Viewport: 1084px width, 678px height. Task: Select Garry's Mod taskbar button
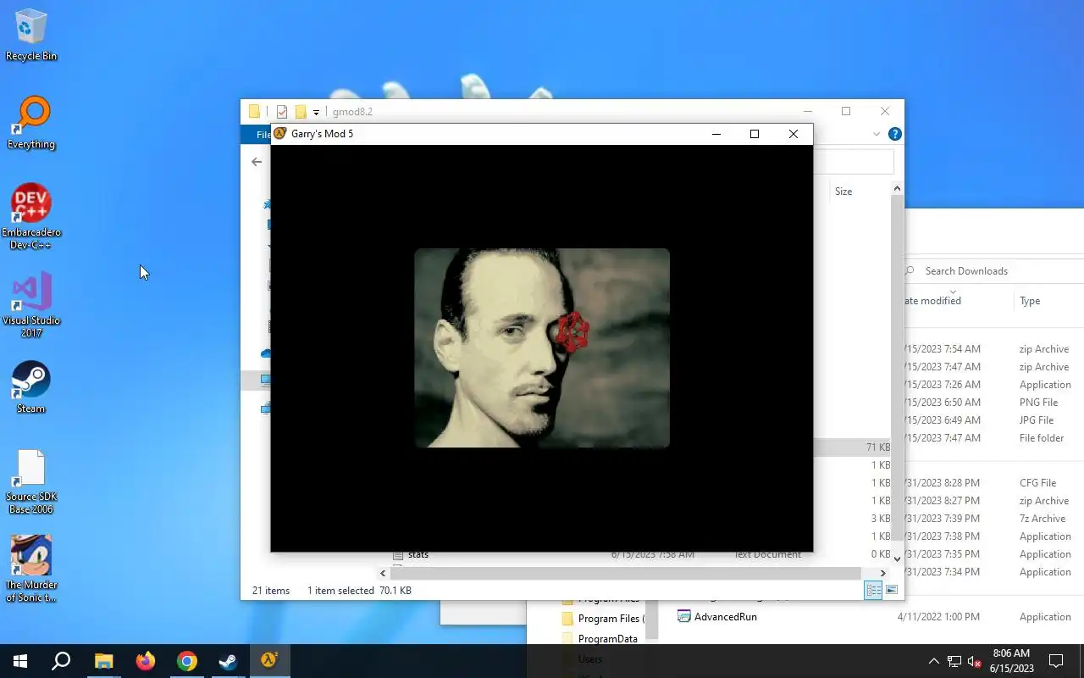click(x=269, y=661)
